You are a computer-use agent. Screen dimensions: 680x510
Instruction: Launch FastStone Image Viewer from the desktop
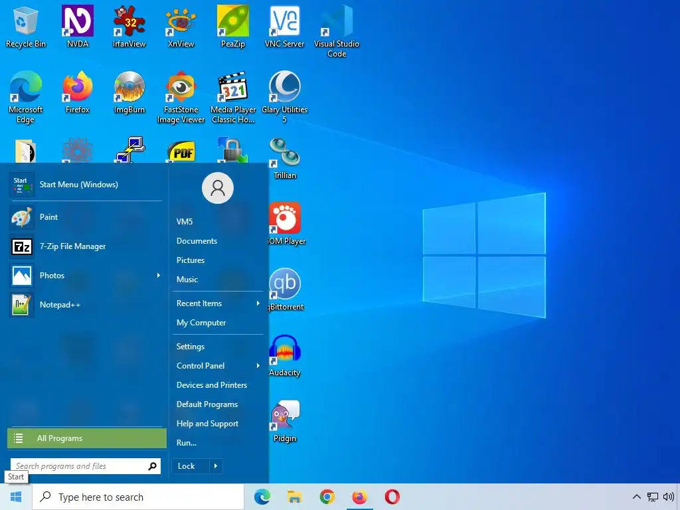point(181,97)
